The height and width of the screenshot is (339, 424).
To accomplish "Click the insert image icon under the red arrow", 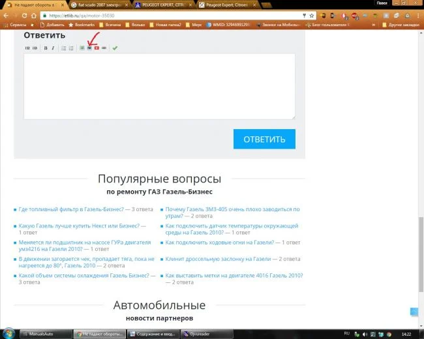I will pos(89,48).
